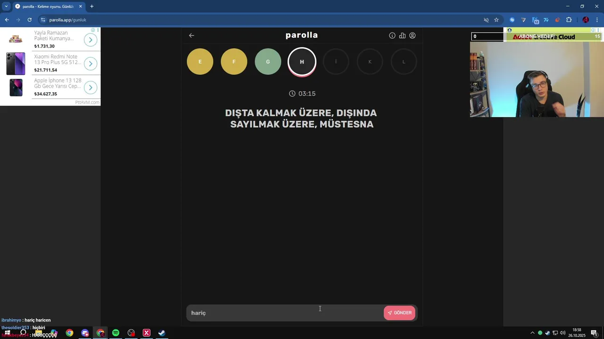Open the Chrome three-dot menu
This screenshot has height=339, width=604.
[597, 20]
